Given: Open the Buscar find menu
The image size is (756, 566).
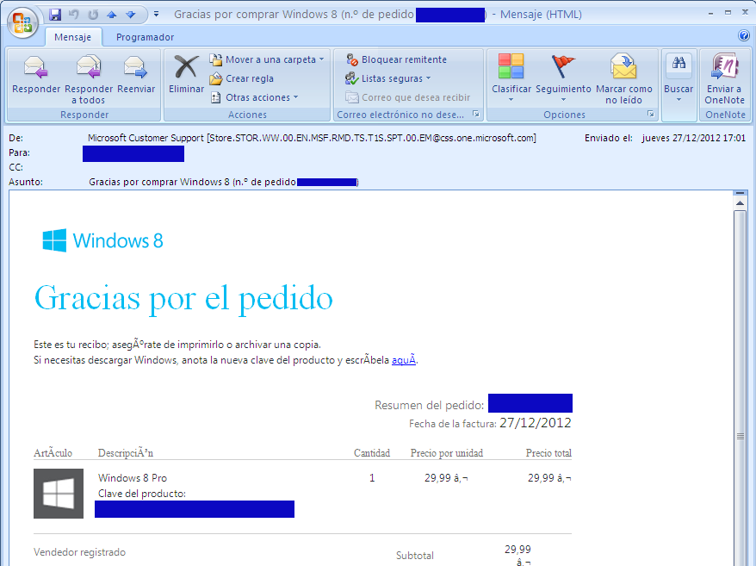Looking at the screenshot, I should (679, 78).
